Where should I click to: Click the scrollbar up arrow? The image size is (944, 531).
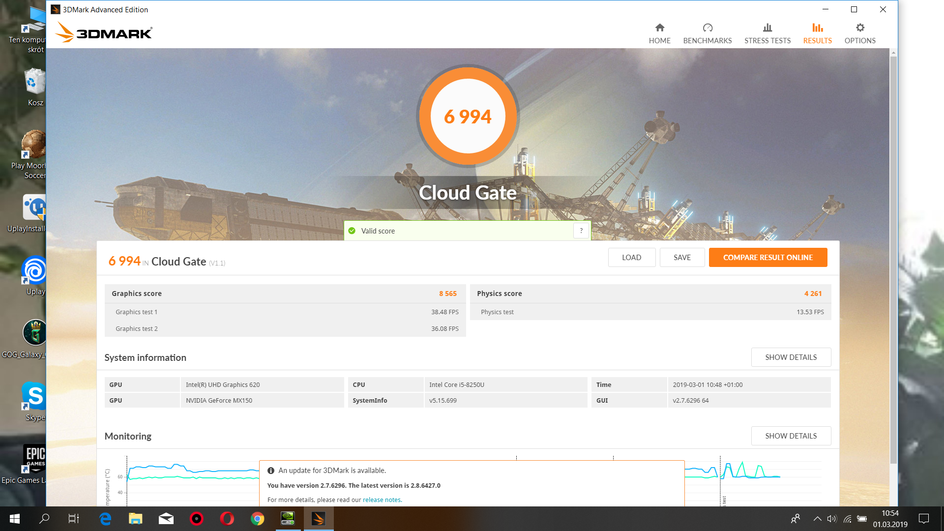coord(893,52)
